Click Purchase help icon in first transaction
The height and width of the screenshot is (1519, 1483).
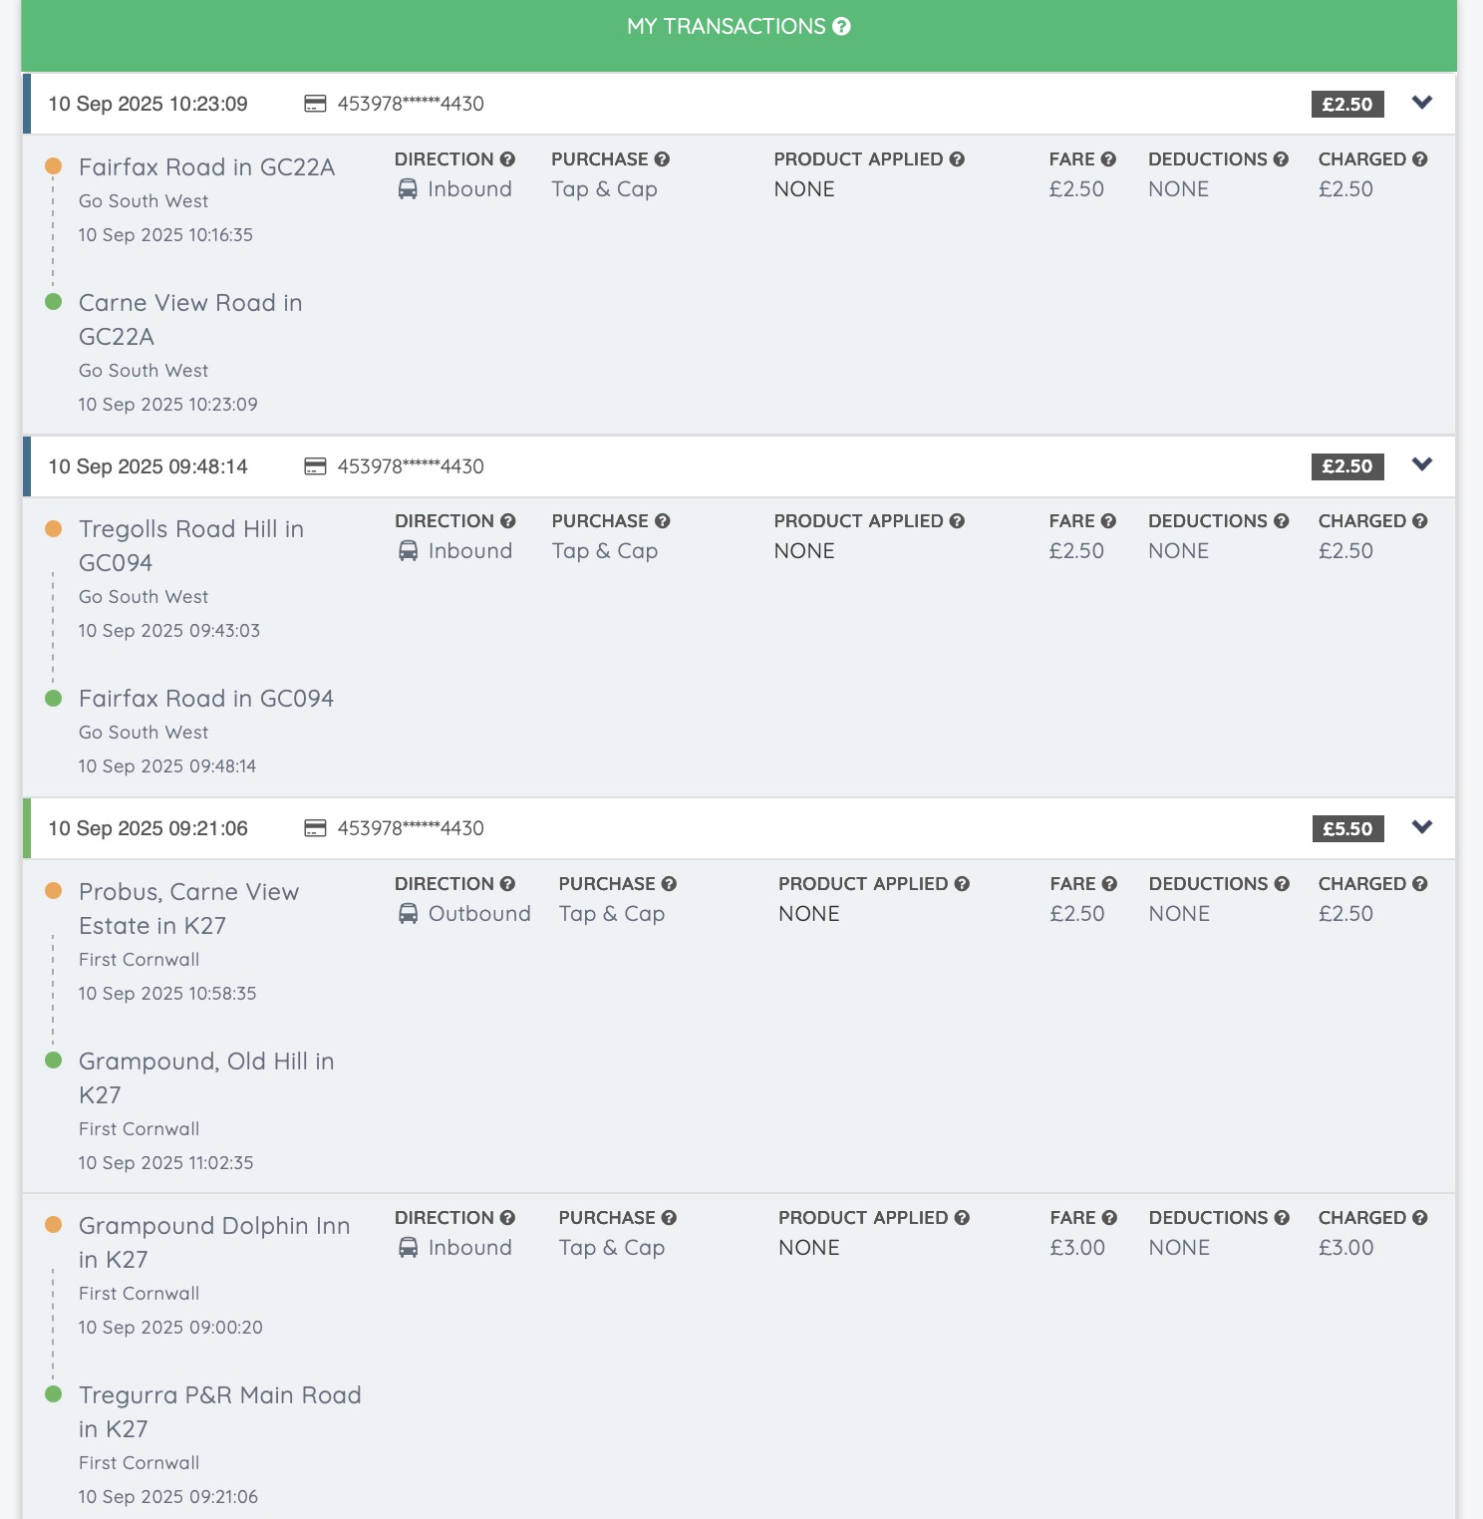(662, 159)
